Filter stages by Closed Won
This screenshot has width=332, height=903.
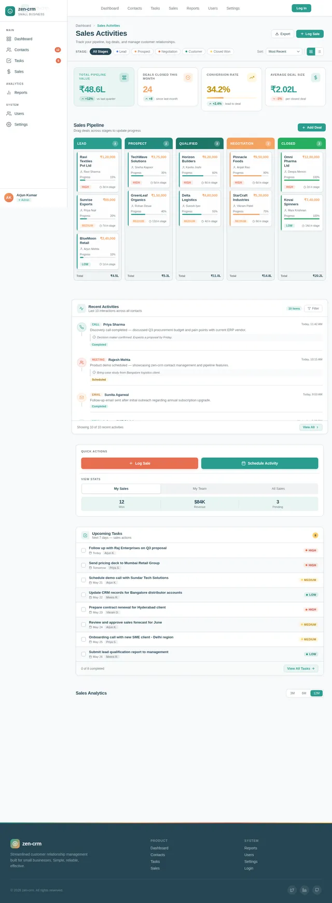click(220, 51)
